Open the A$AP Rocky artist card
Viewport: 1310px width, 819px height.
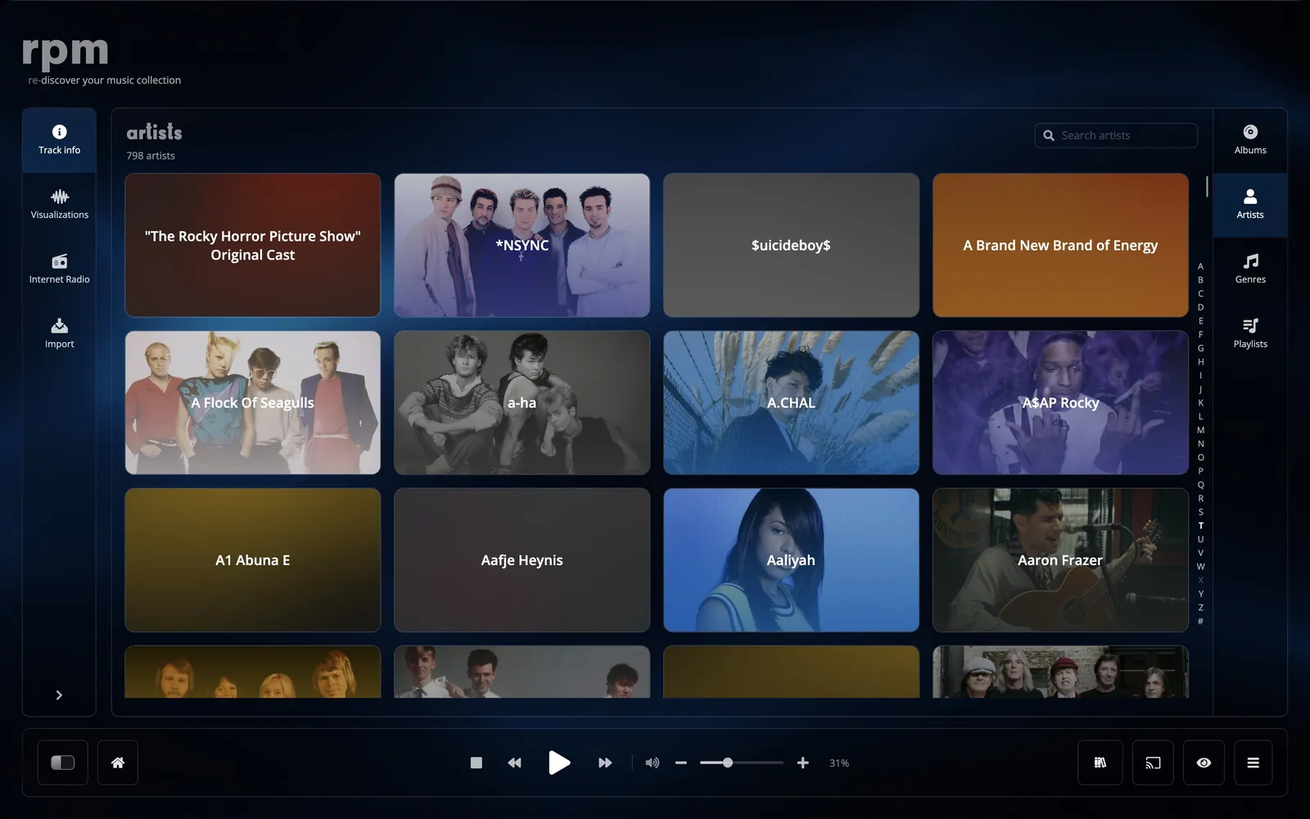pyautogui.click(x=1060, y=402)
